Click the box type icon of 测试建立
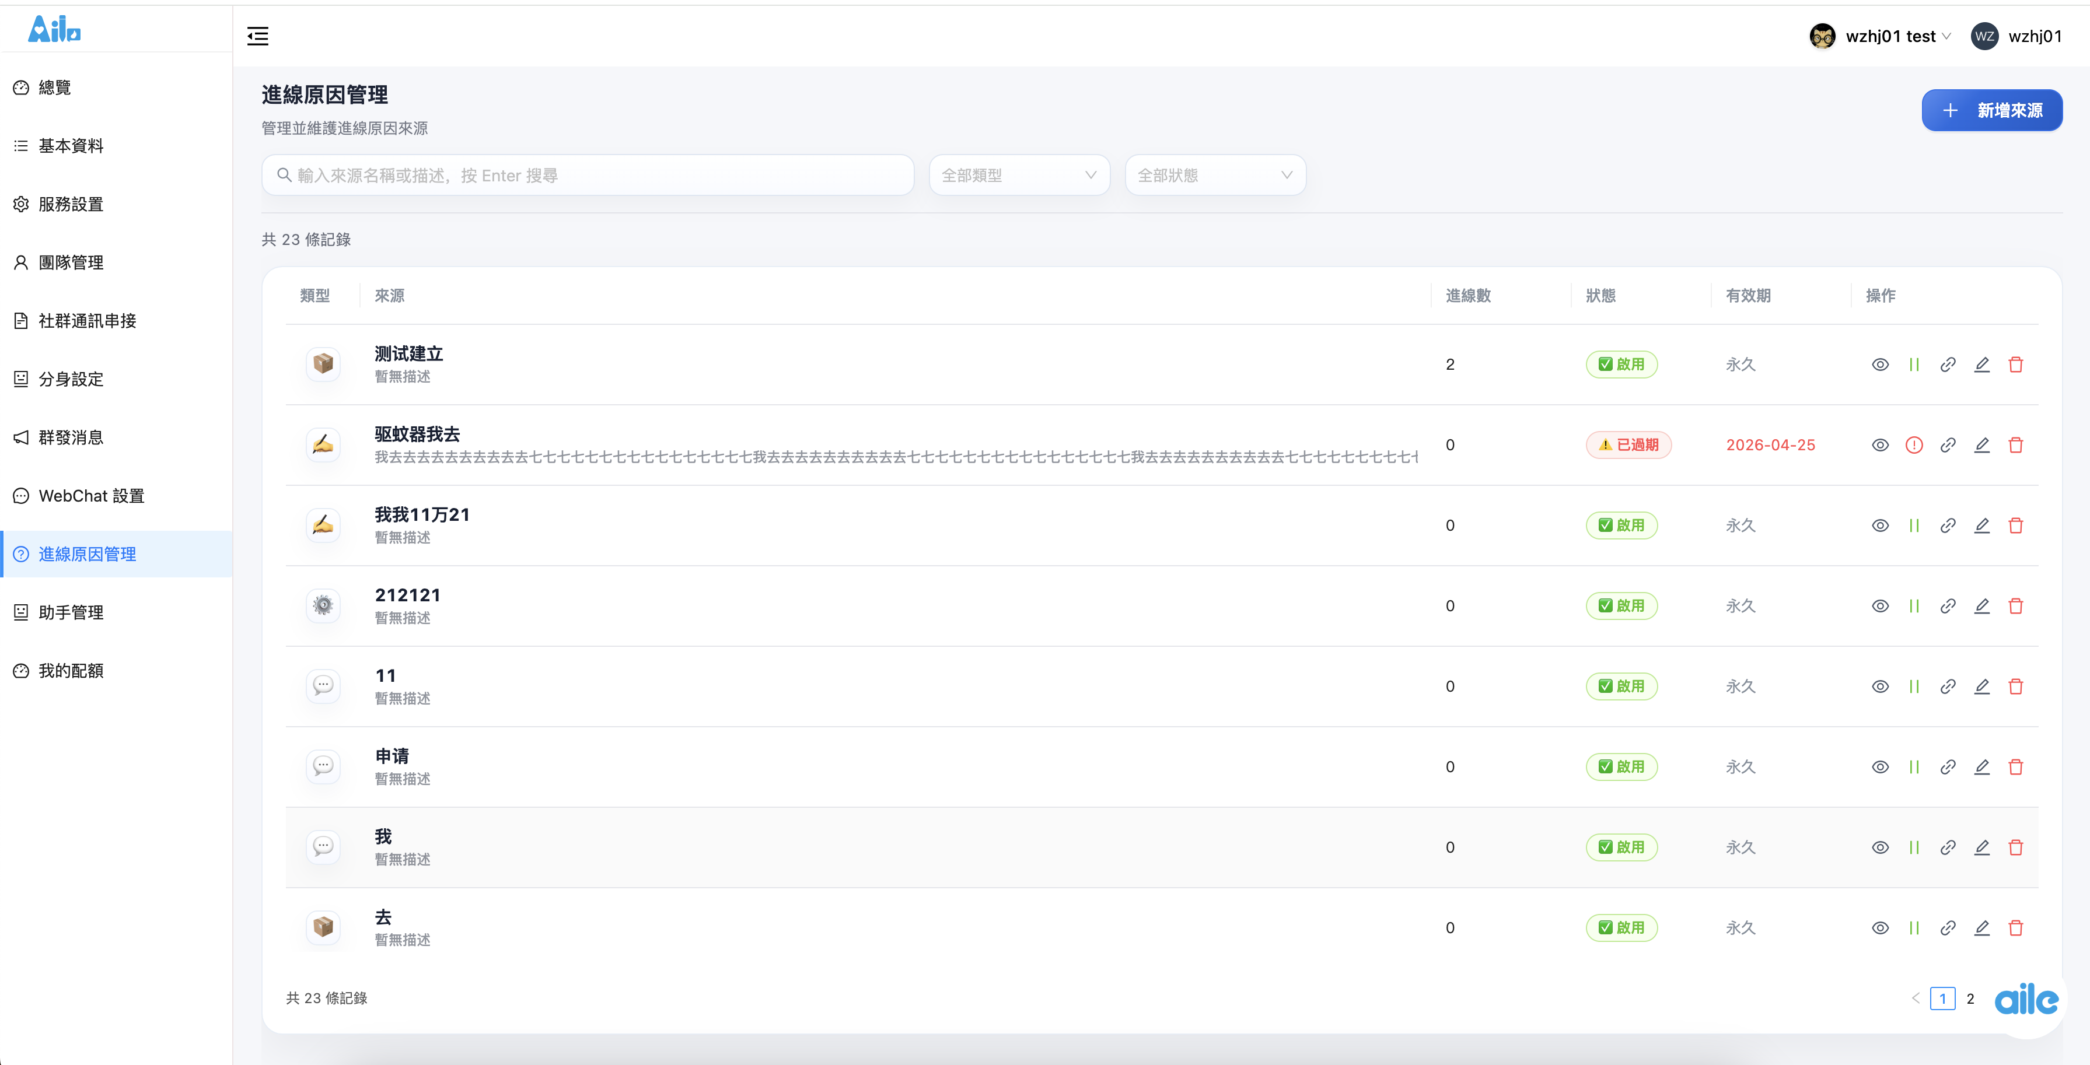 [323, 363]
